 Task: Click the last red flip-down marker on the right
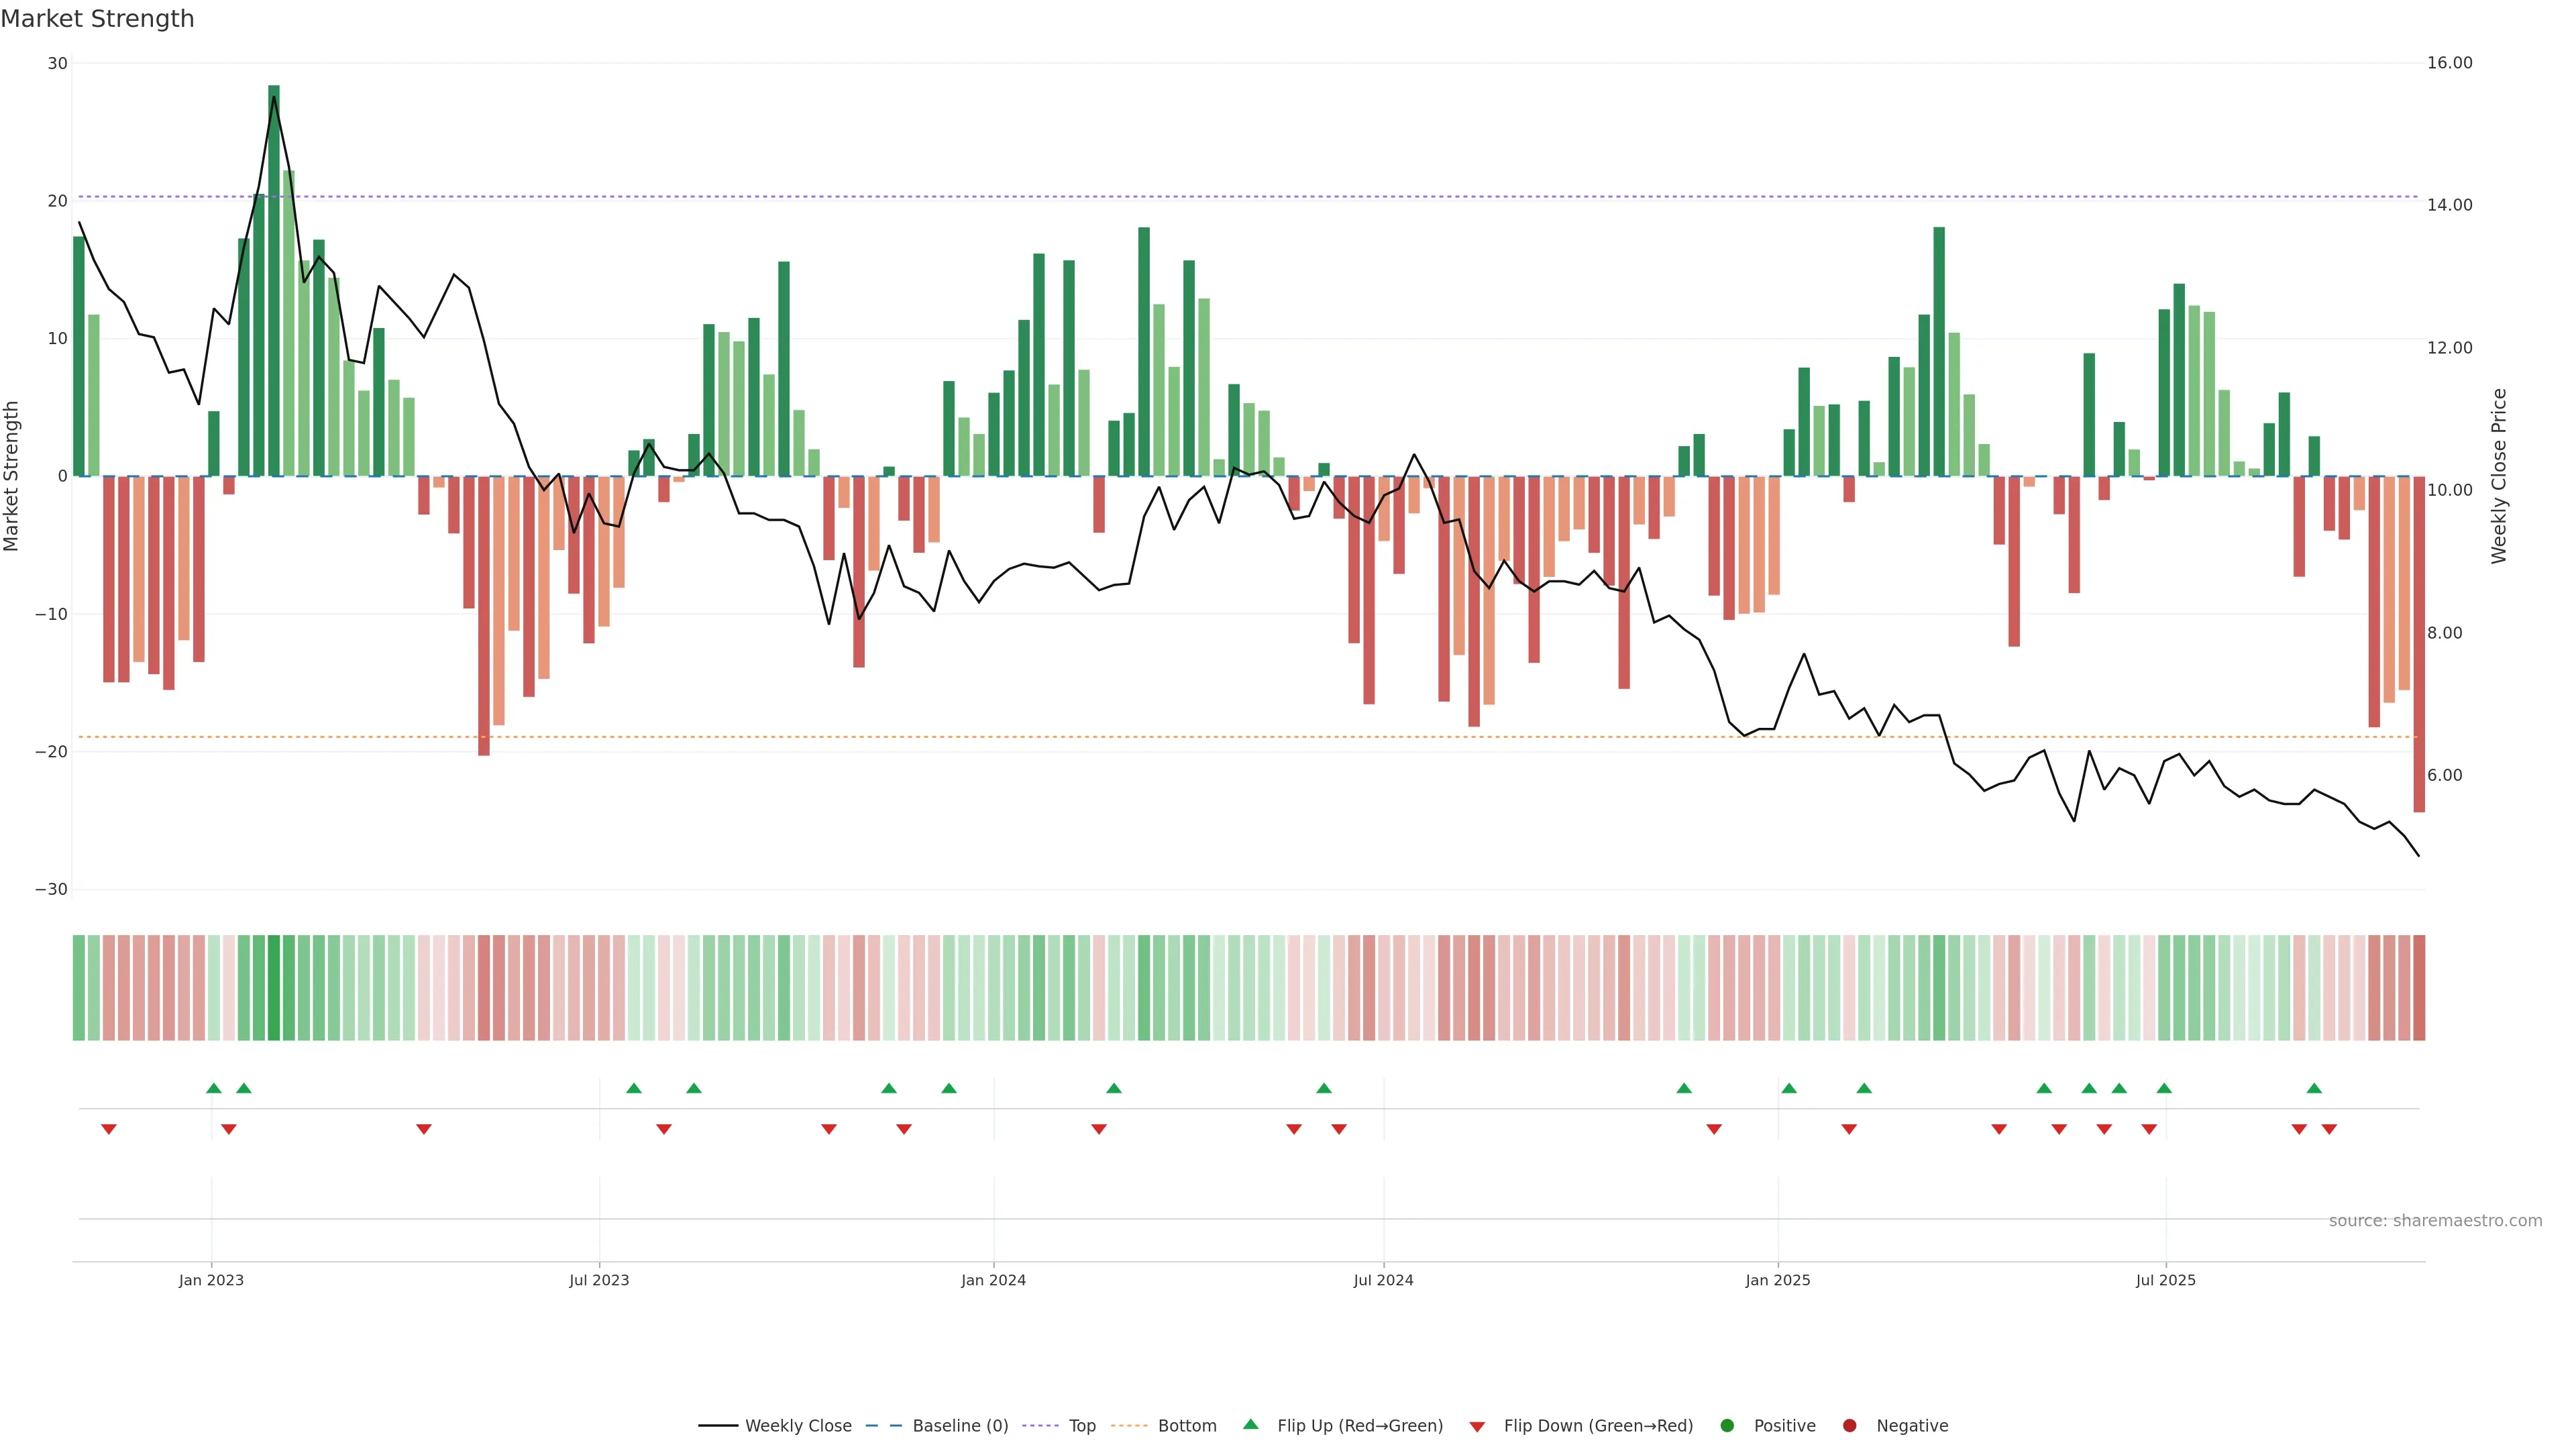pos(2329,1129)
